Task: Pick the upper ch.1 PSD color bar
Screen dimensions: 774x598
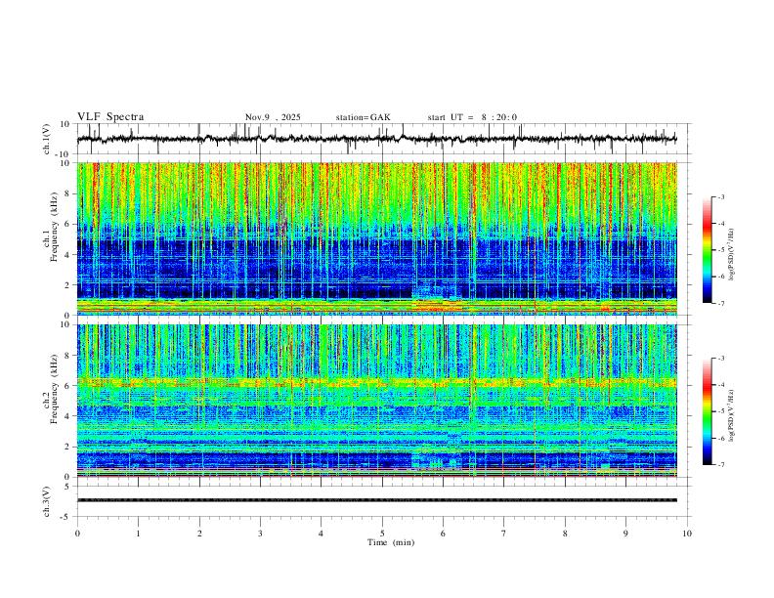Action: tap(707, 250)
